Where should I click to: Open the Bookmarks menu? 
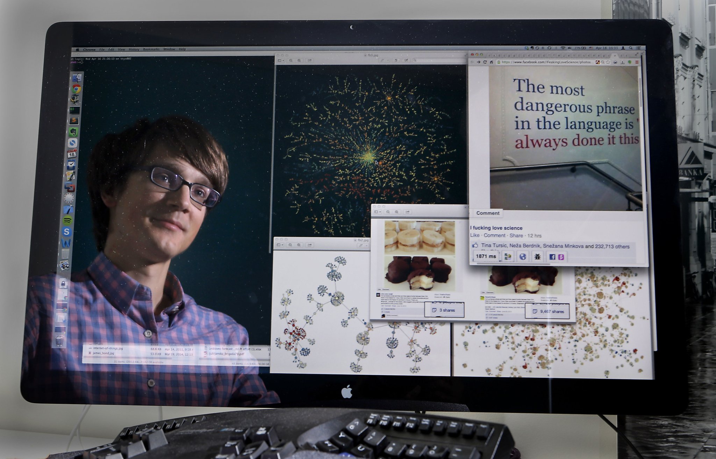coord(151,50)
